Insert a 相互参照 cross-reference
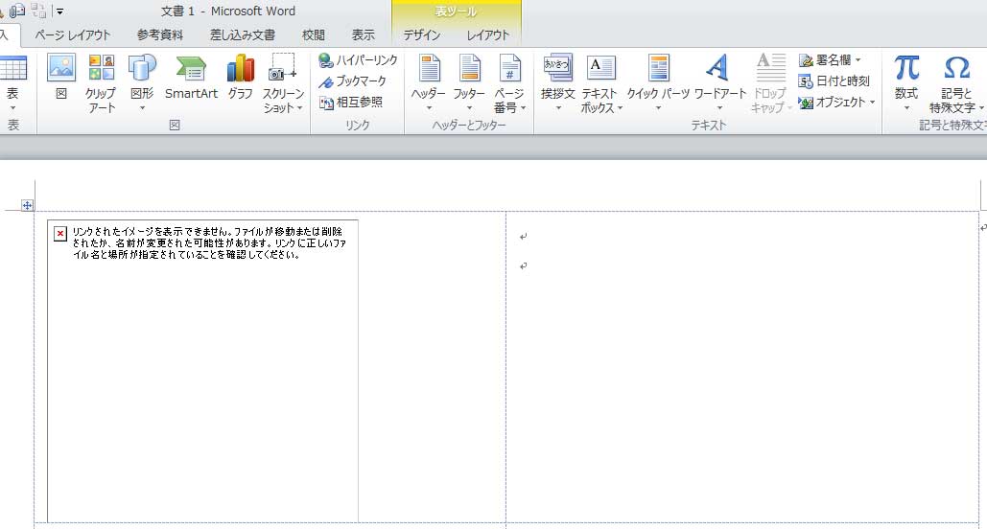The height and width of the screenshot is (529, 987). pos(351,103)
